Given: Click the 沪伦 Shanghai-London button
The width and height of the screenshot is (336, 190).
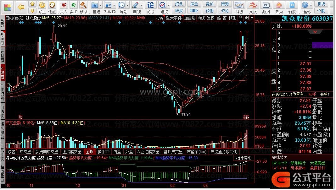Looking at the screenshot, I should (x=225, y=11).
